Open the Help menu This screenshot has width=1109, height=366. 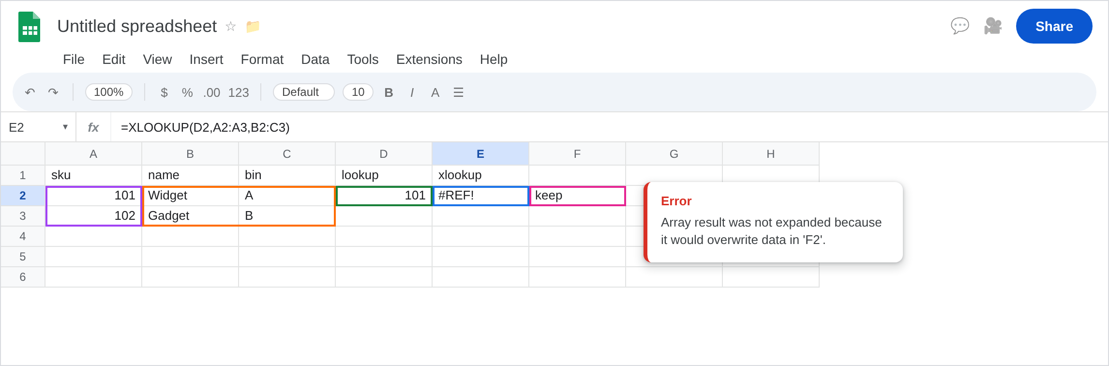pos(494,59)
